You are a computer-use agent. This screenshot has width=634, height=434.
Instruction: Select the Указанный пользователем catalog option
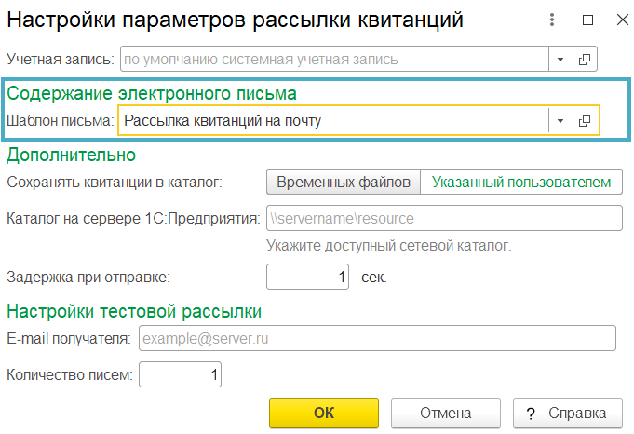click(x=521, y=182)
